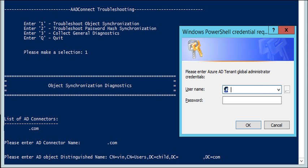Image resolution: width=308 pixels, height=168 pixels.
Task: Click the dialog title 'Windows PowerShell credential req...'
Action: (225, 32)
